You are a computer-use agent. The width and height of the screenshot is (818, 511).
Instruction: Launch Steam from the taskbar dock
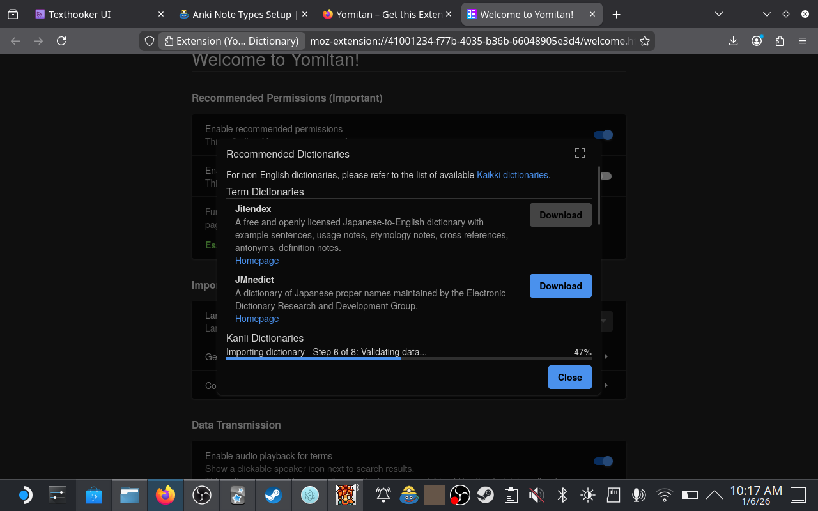[x=273, y=495]
